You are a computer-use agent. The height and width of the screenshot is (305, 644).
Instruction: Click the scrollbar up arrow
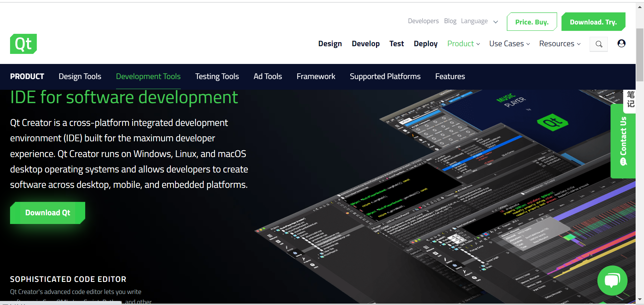point(640,7)
